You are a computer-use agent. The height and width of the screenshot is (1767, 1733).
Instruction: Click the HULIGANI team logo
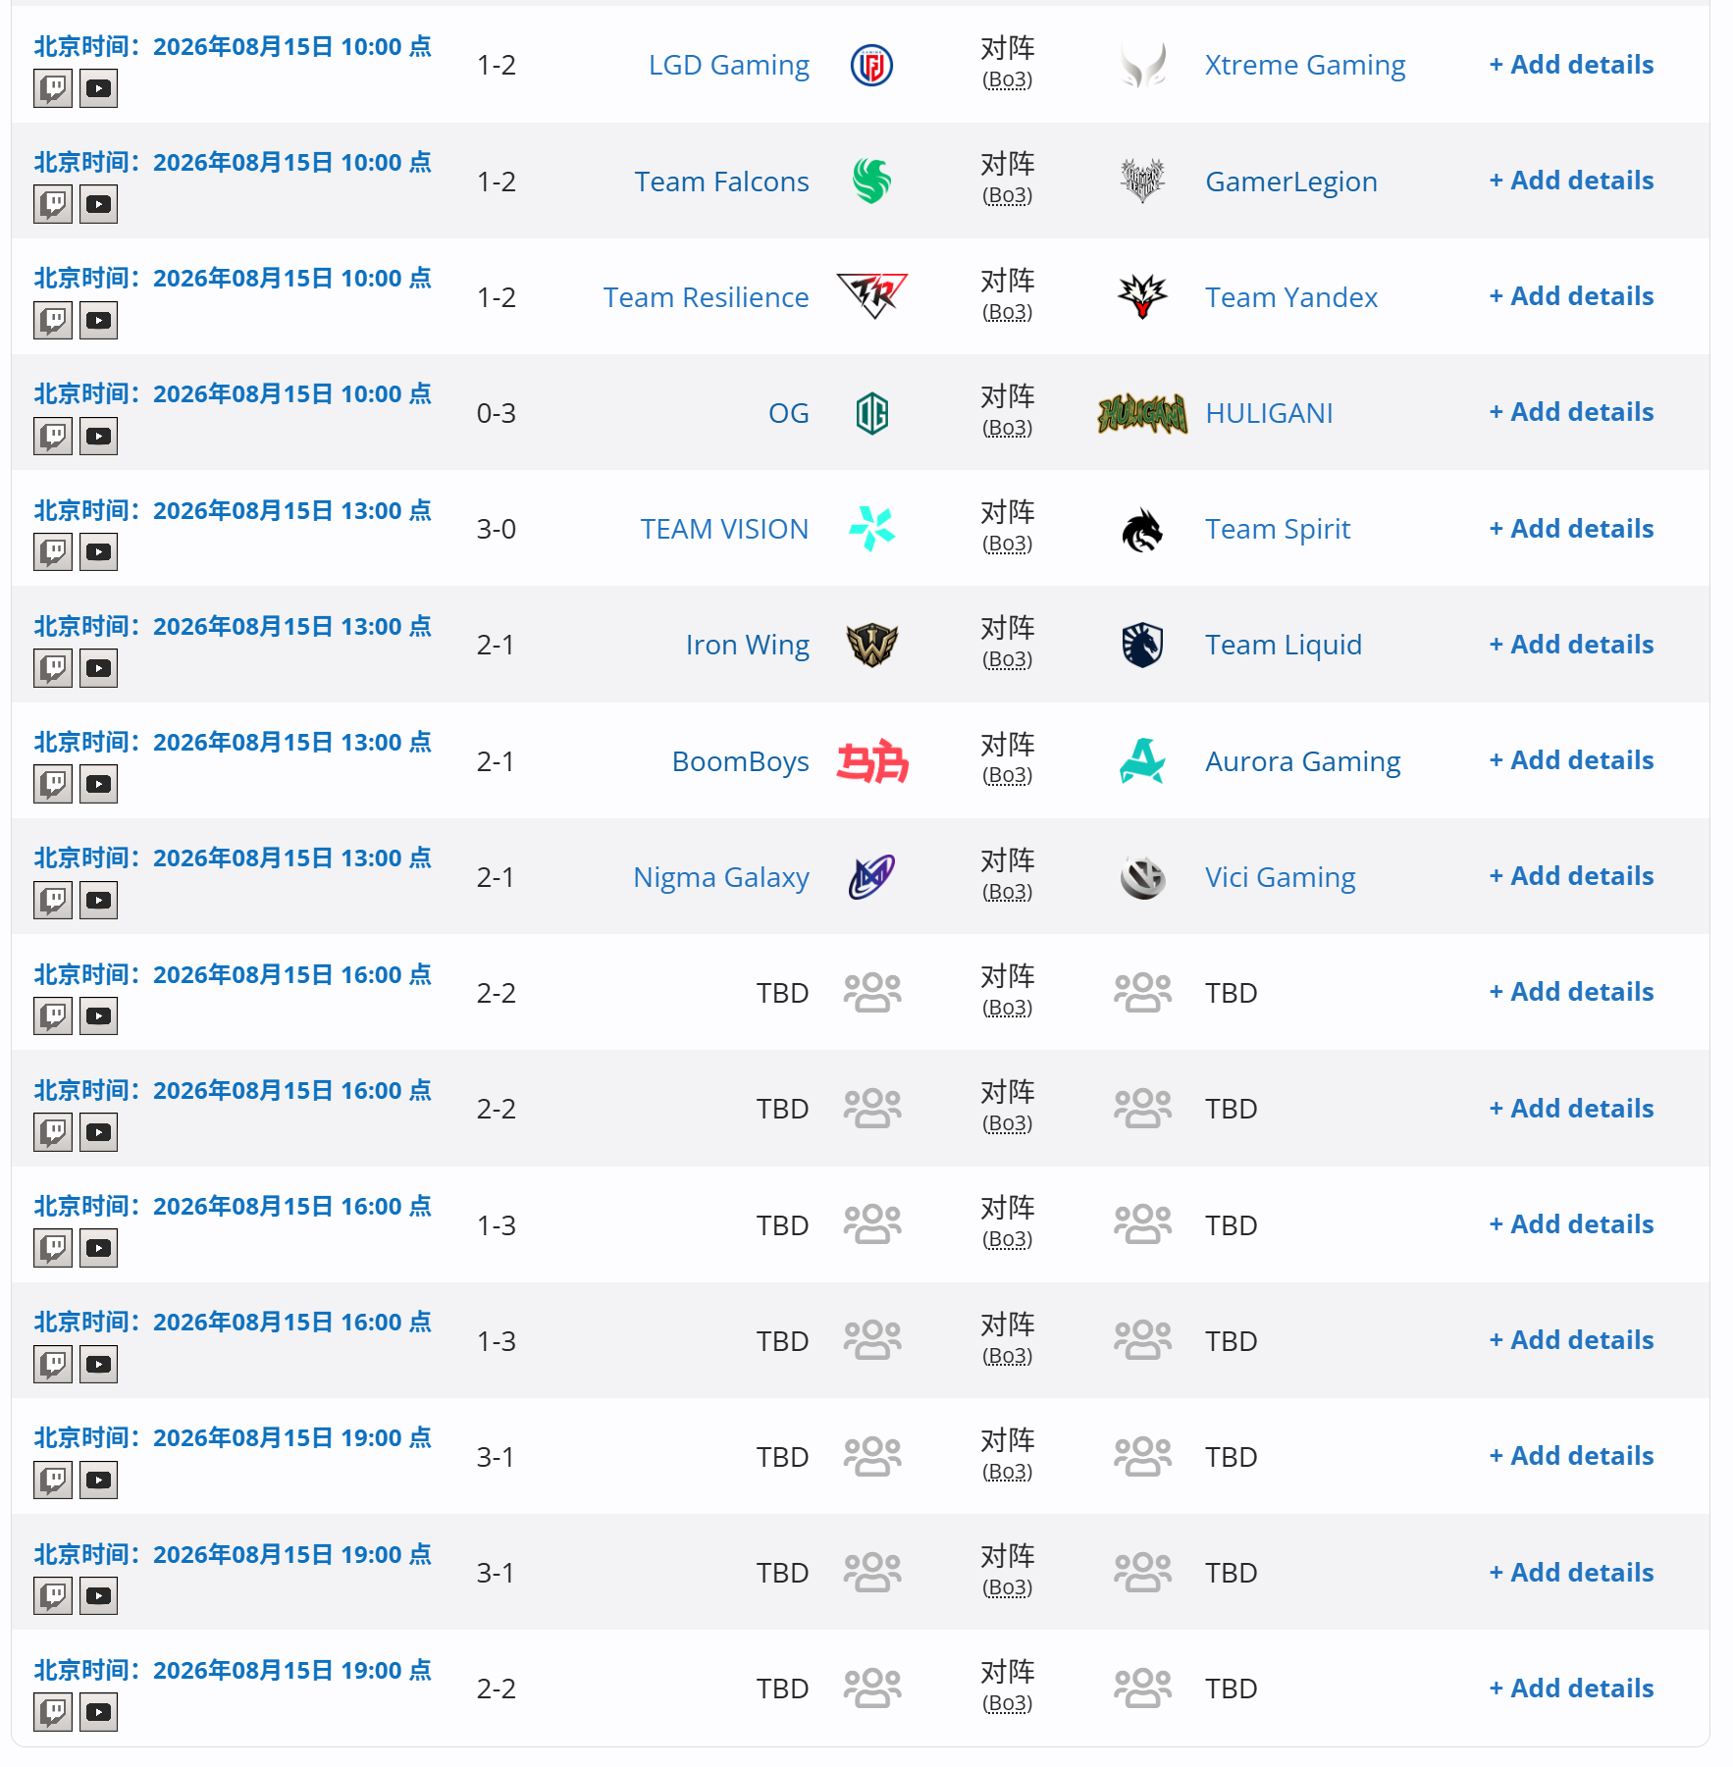(x=1142, y=413)
